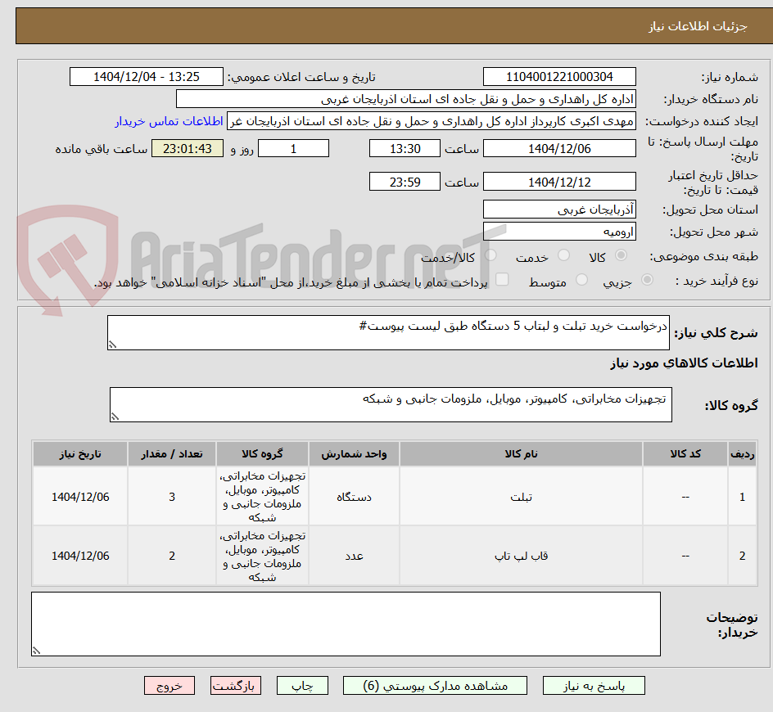Click the response deadline date 1404/12/06 field

pos(559,148)
